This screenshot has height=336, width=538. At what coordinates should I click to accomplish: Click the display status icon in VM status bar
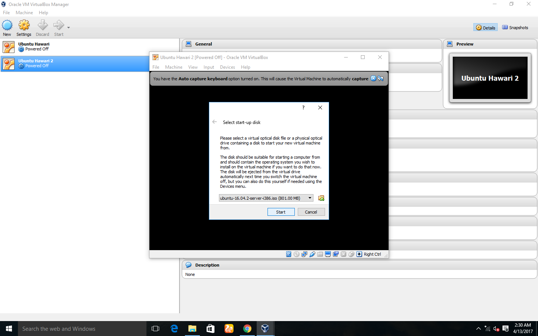coord(328,254)
